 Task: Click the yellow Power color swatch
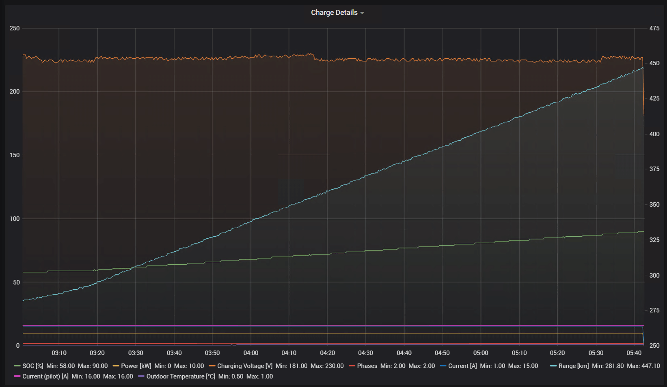click(116, 366)
